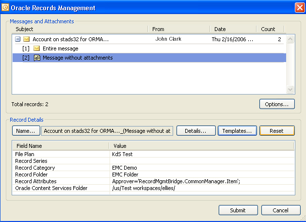The height and width of the screenshot is (222, 306).
Task: Click the Oracle Records Management title bar icon
Action: (x=5, y=7)
